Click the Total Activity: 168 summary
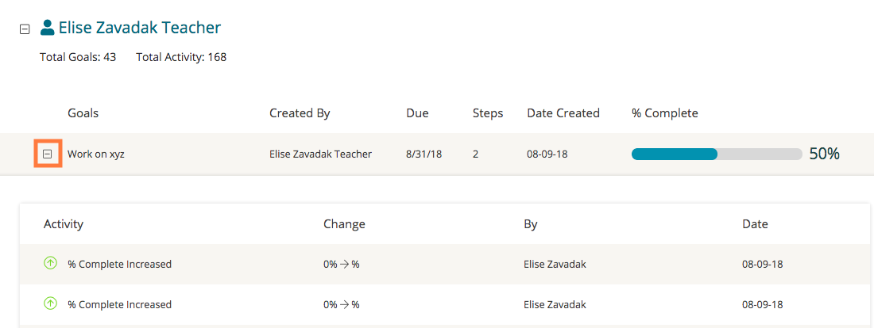Image resolution: width=874 pixels, height=328 pixels. pos(181,57)
